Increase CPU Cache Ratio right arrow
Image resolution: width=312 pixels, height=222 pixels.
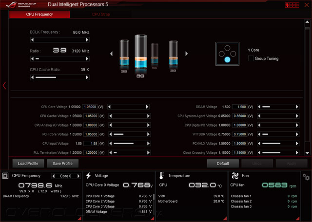87,77
